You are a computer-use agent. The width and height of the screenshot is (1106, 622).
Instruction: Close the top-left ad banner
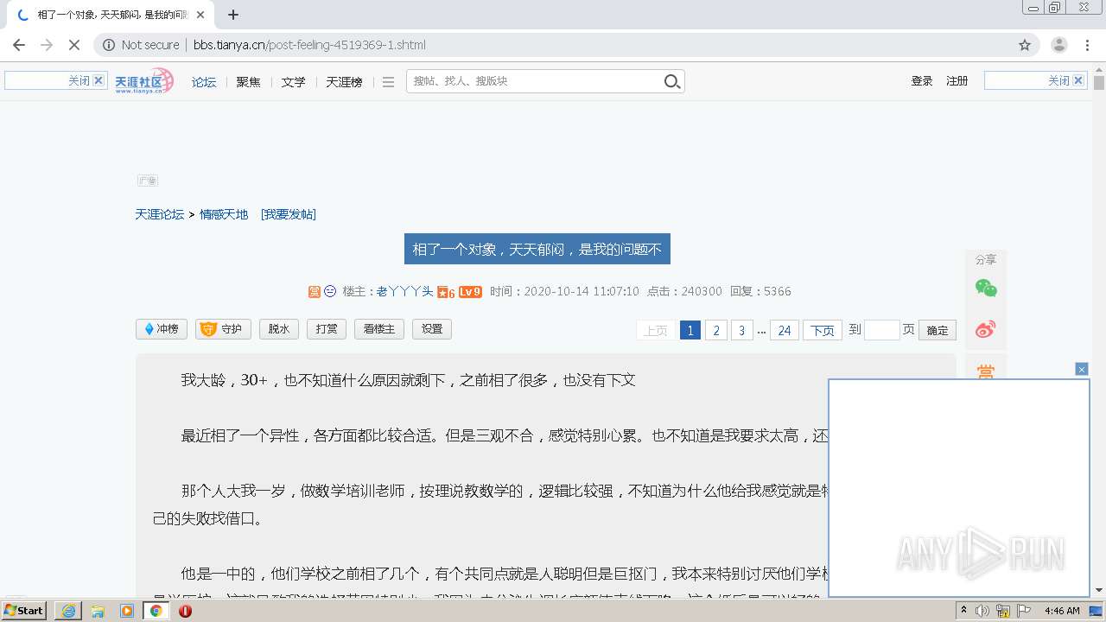coord(99,80)
